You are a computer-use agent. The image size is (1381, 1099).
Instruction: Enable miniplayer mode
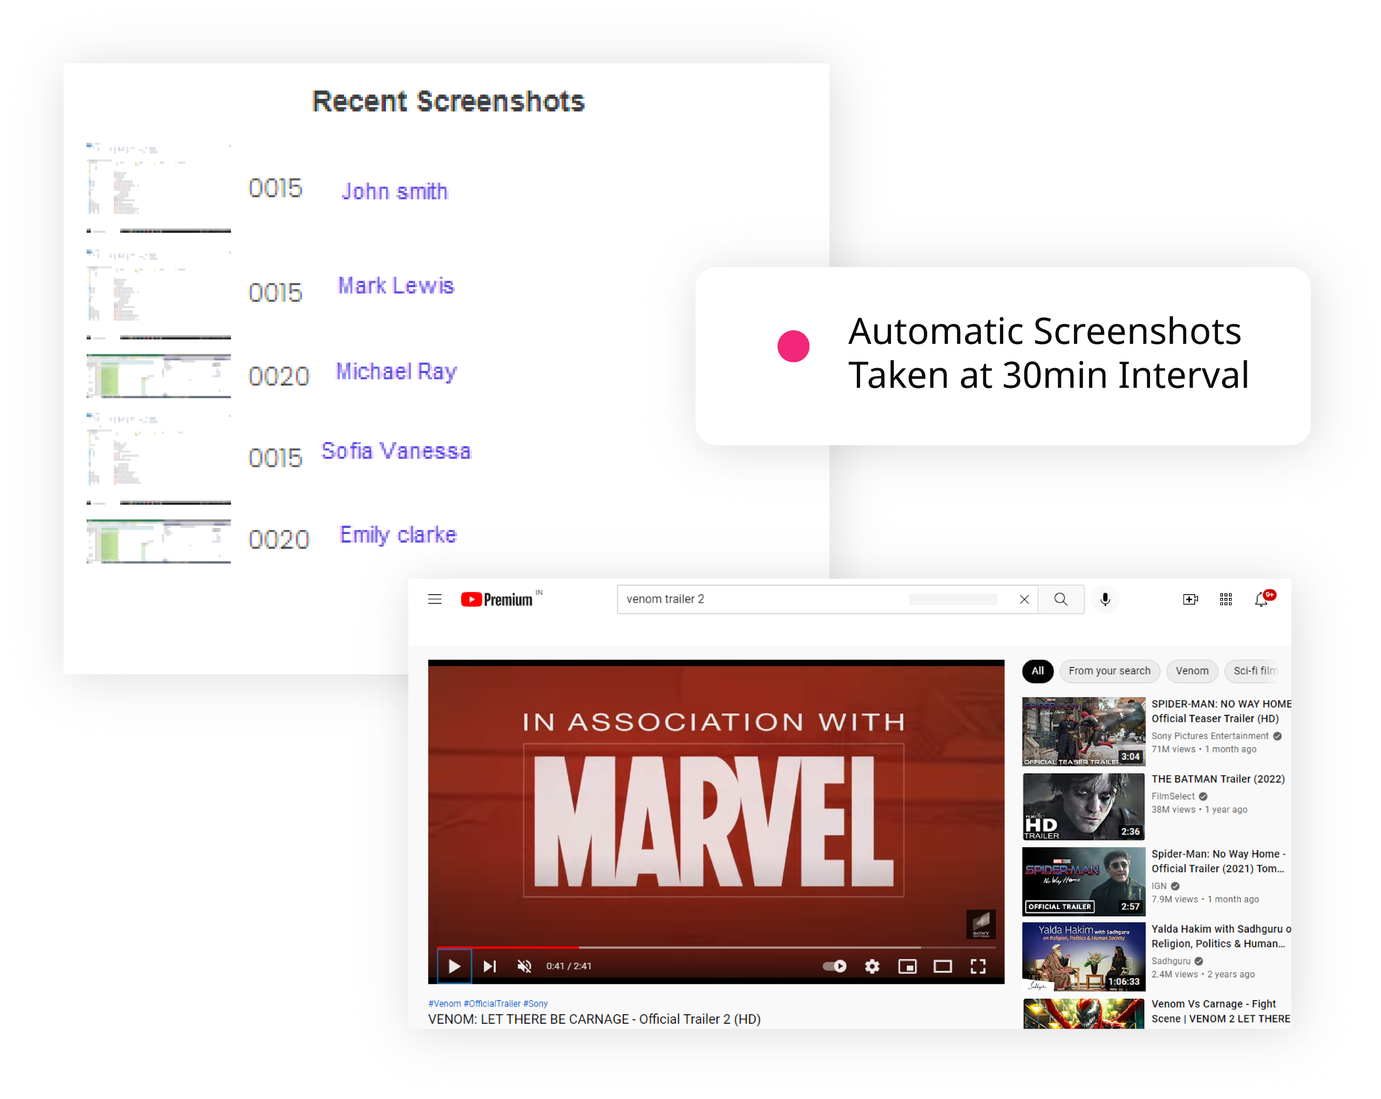pyautogui.click(x=907, y=966)
